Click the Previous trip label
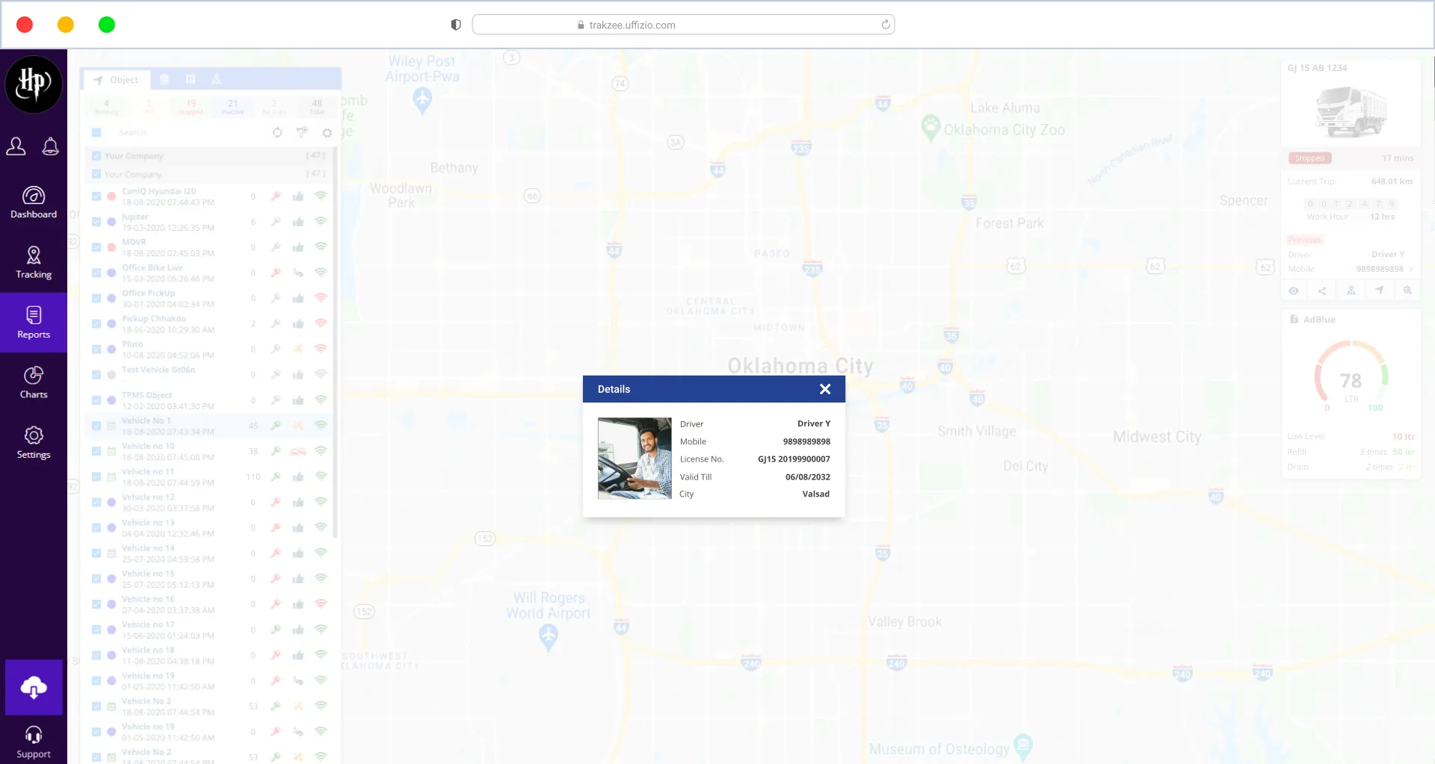1435x764 pixels. click(1305, 240)
